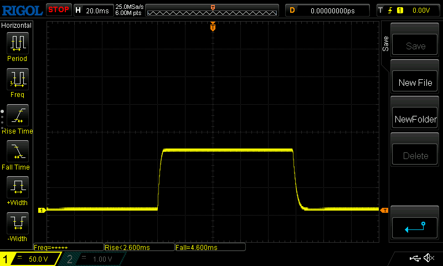
Task: Select the Period measurement icon
Action: (18, 43)
